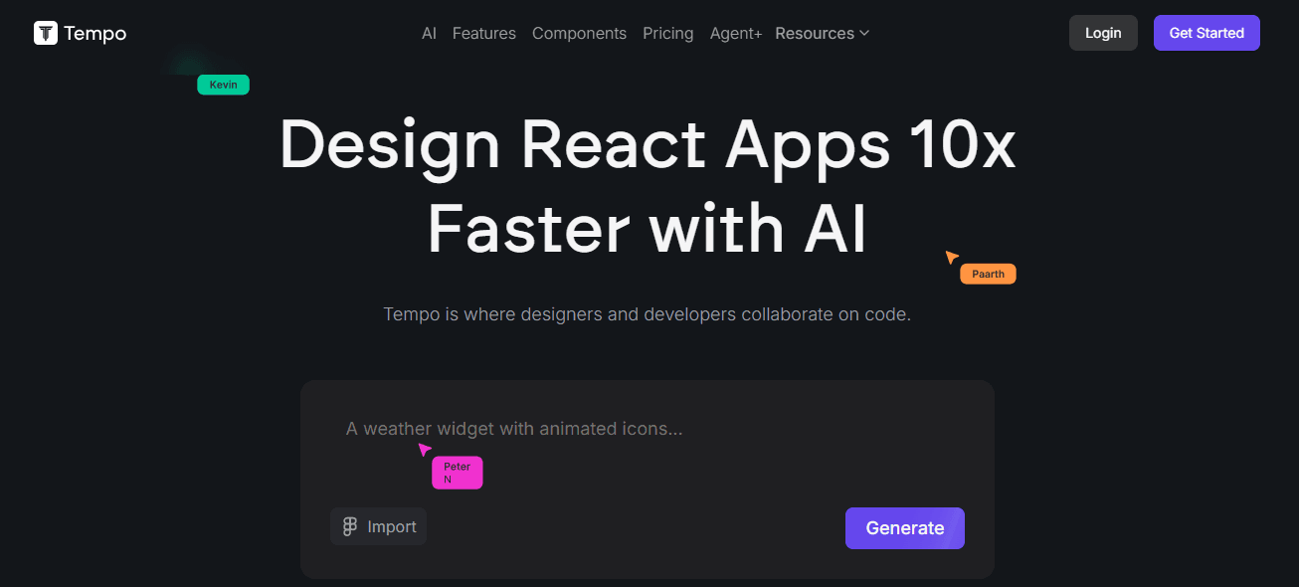Open the AI navigation item
This screenshot has width=1299, height=587.
pos(429,33)
